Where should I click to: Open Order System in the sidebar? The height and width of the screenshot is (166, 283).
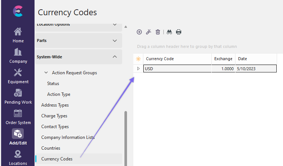coord(18,117)
